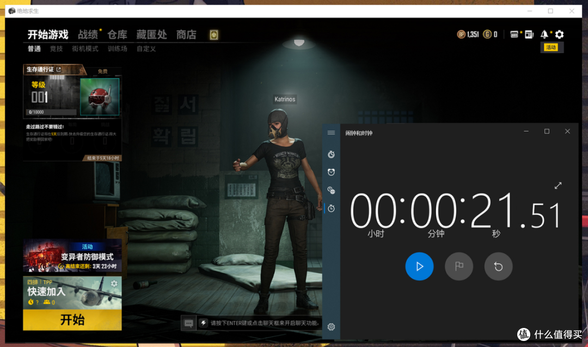The height and width of the screenshot is (347, 588).
Task: Select the 普通 mode sub-tab
Action: point(34,49)
